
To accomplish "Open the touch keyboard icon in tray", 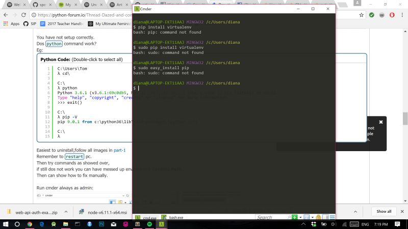I will (354, 224).
